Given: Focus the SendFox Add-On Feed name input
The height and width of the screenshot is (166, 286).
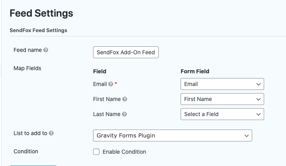Looking at the screenshot, I should point(126,52).
